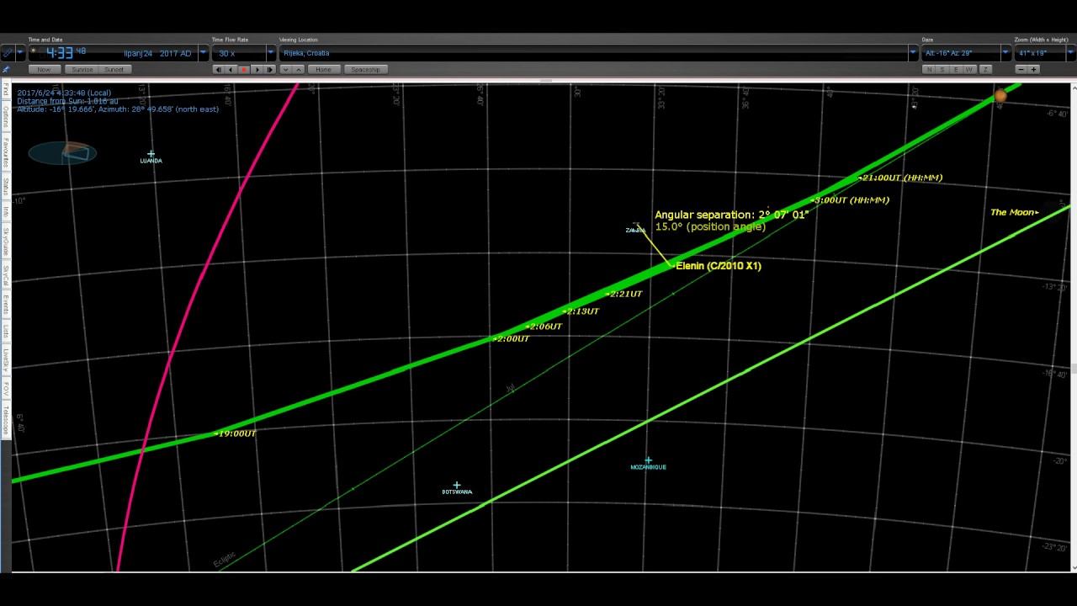
Task: Zoom in with plus button
Action: [x=1033, y=69]
